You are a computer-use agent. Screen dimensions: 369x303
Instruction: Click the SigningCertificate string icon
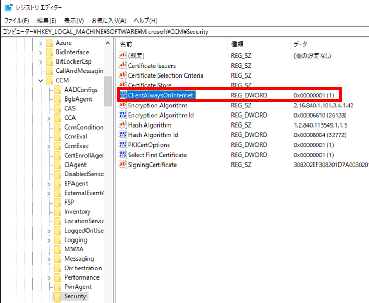tap(122, 164)
